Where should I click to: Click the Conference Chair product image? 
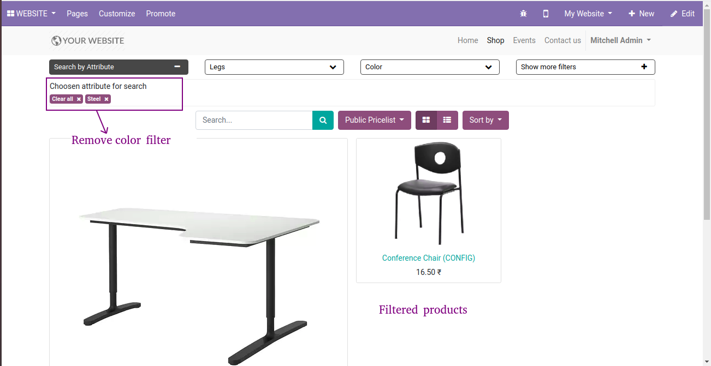[429, 194]
